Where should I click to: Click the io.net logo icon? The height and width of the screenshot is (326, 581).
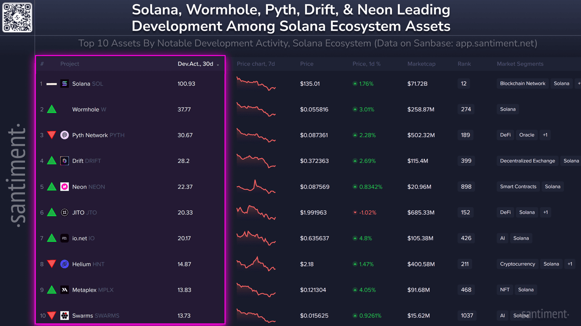65,238
